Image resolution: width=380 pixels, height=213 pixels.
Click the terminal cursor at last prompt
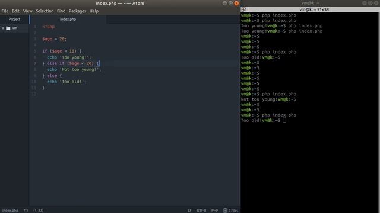284,120
